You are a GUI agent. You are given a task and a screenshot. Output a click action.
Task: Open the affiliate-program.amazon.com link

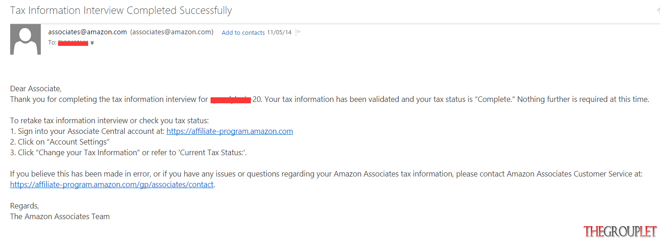[230, 131]
